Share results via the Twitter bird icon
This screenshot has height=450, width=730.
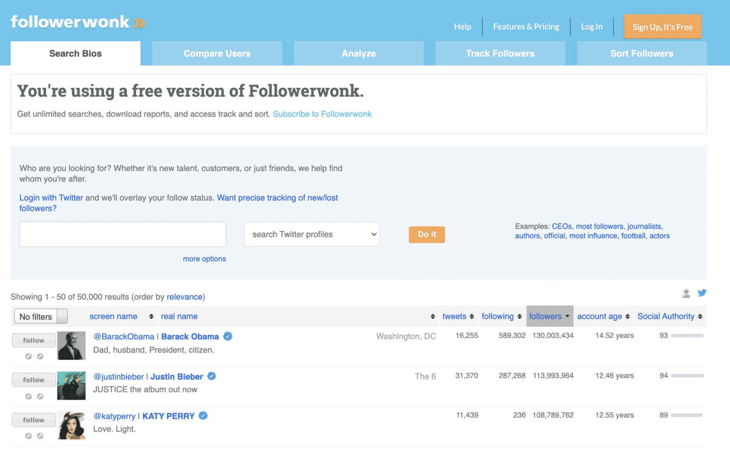point(702,293)
